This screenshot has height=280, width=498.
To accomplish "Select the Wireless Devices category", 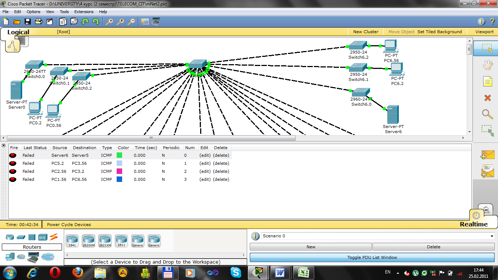I will point(43,237).
